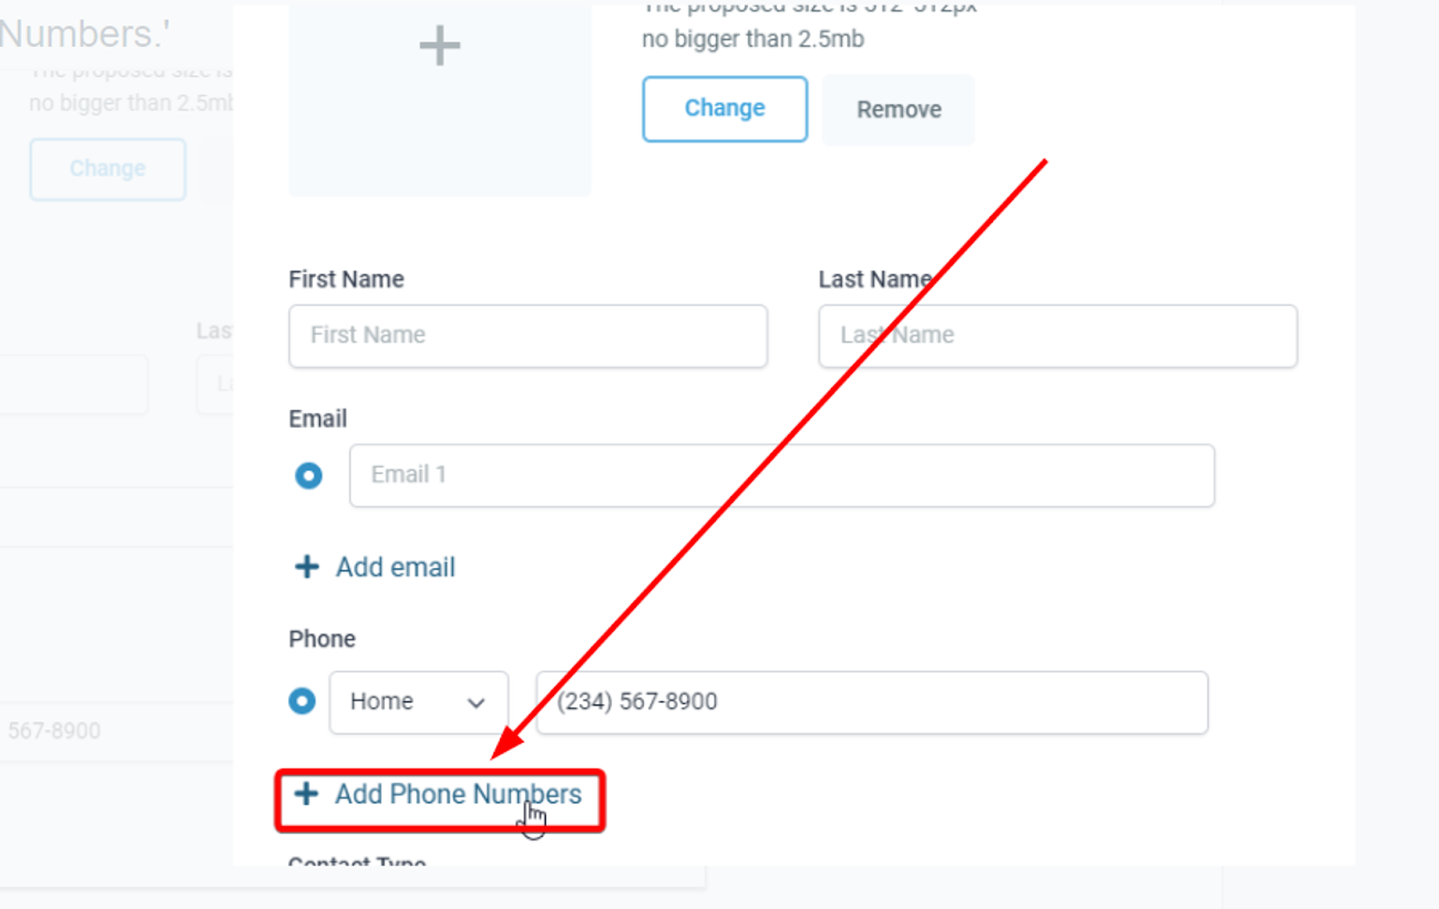Click the chevron arrow in phone type selector

coord(476,703)
